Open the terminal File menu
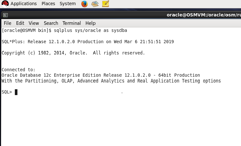Image resolution: width=241 pixels, height=146 pixels. 7,23
